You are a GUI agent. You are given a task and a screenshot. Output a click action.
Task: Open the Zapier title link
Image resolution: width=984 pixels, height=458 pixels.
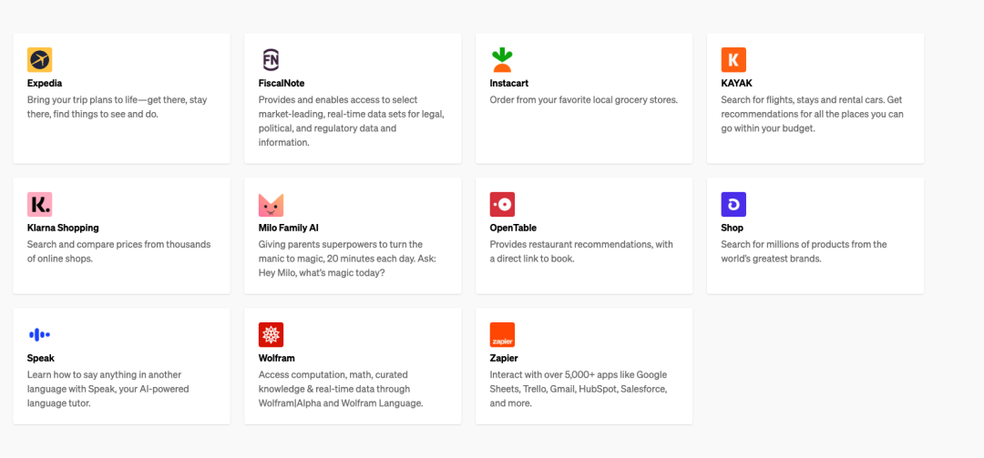click(504, 358)
